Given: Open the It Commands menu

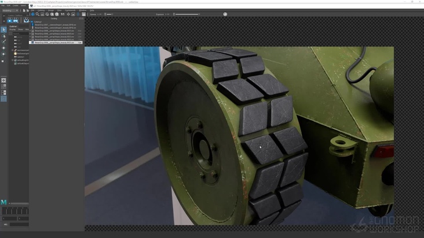Looking at the screenshot, I should pyautogui.click(x=70, y=10).
